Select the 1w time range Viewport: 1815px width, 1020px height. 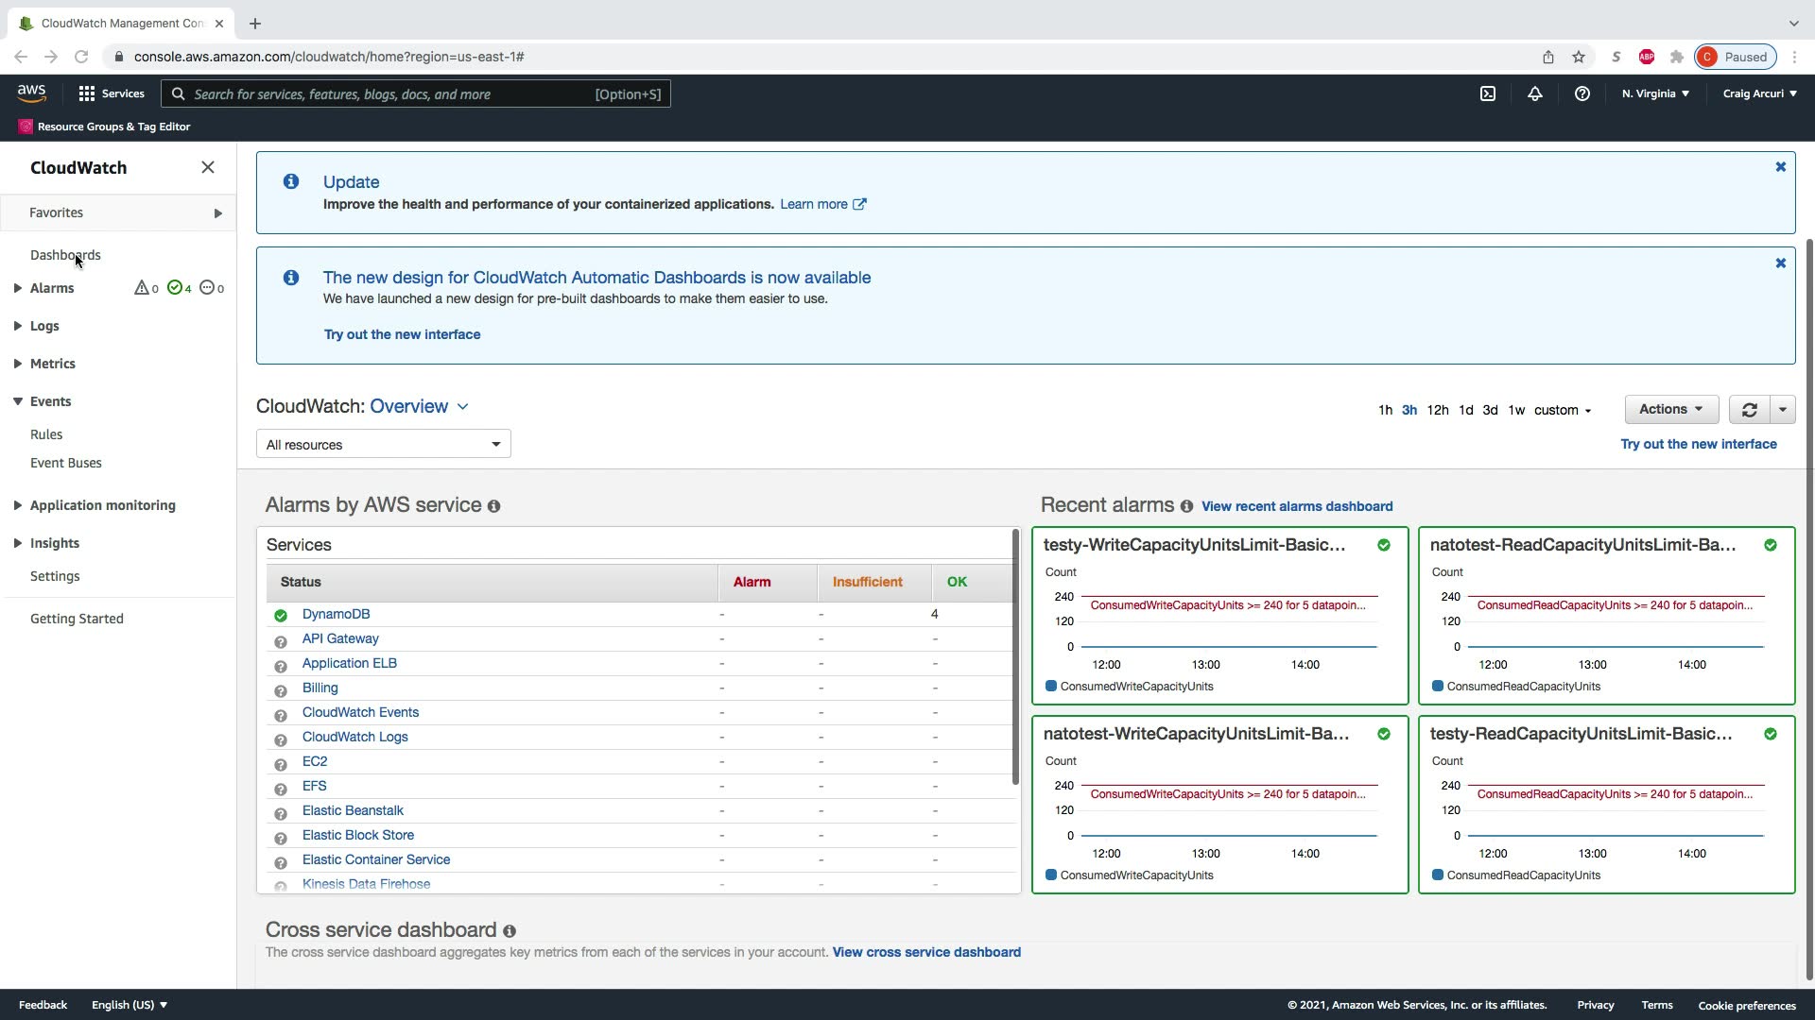(x=1516, y=410)
